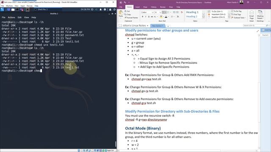This screenshot has height=152, width=271.
Task: Click the Delete X icon in Basic Text
Action: click(178, 17)
